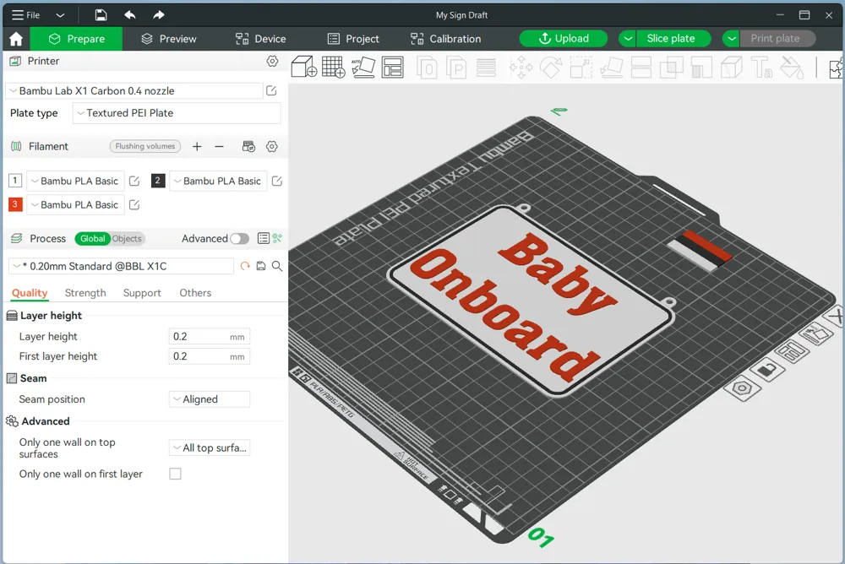Screen dimensions: 845x564
Task: Toggle the Advanced settings switch
Action: tap(239, 239)
